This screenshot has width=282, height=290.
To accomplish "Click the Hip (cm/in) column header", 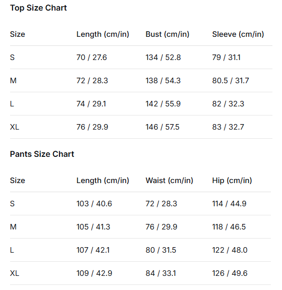I will [232, 181].
